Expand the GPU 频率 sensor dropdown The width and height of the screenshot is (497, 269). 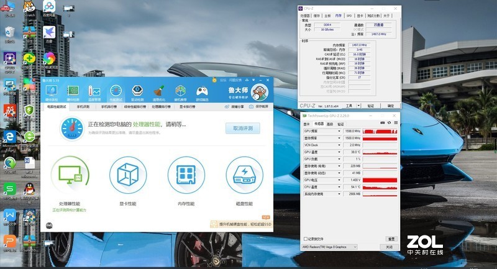339,131
